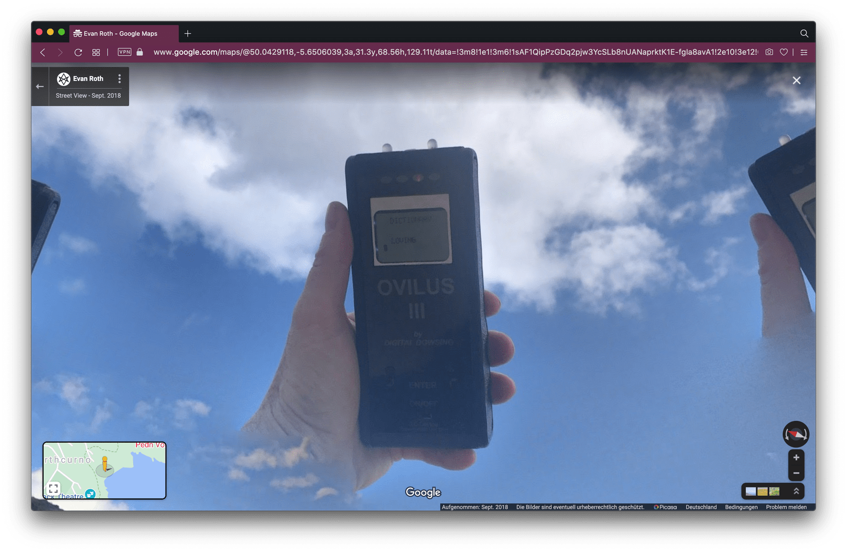847x552 pixels.
Task: Select the first sky photo thumbnail
Action: [x=750, y=491]
